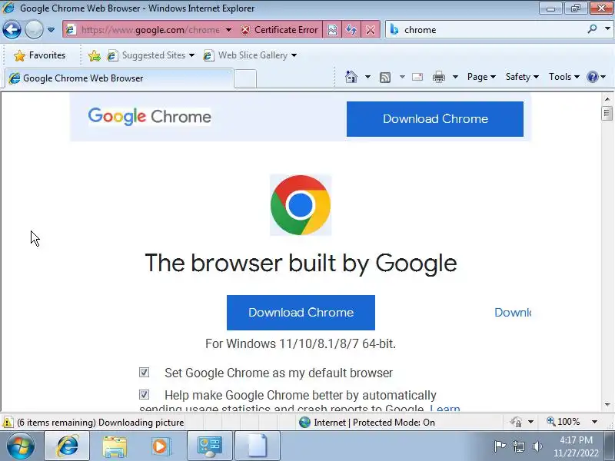
Task: Click the Google Chrome logo in the header
Action: coord(149,117)
